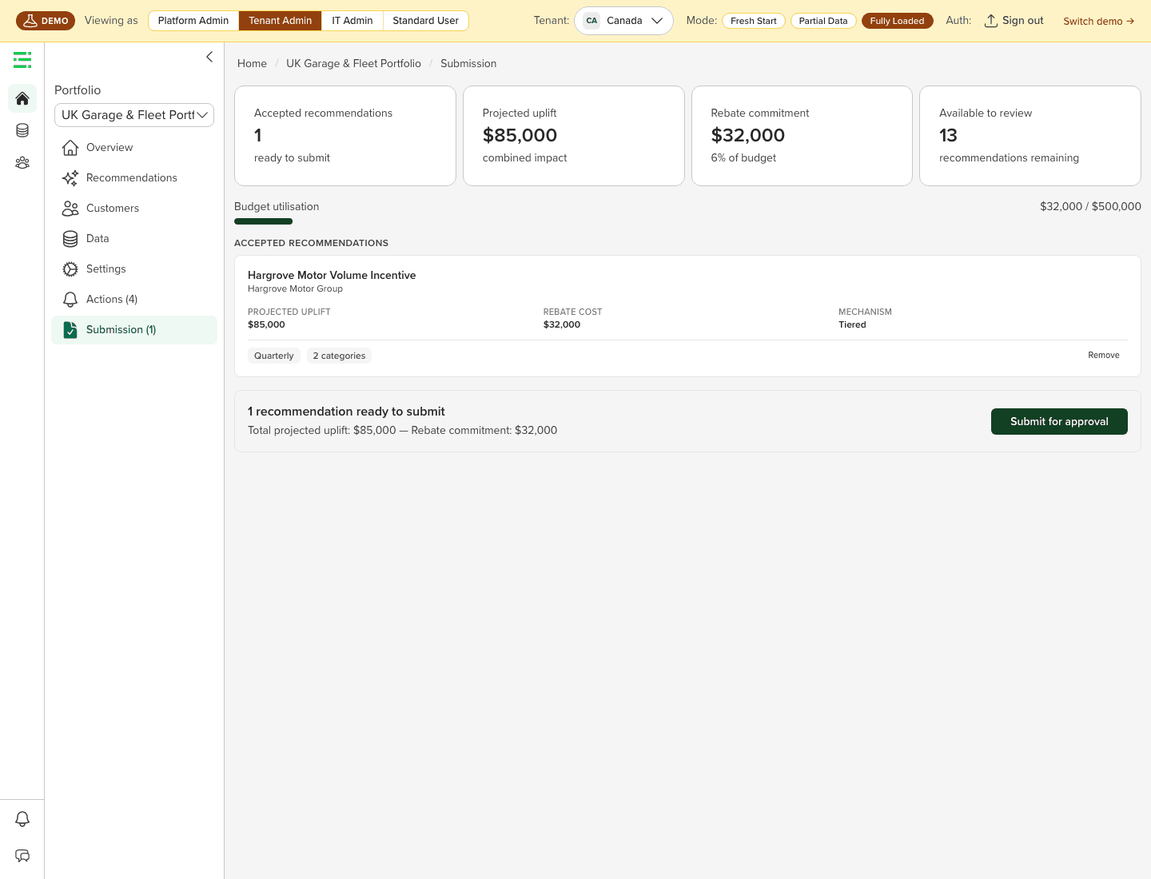This screenshot has width=1151, height=879.
Task: Click the Overview house icon
Action: [70, 148]
